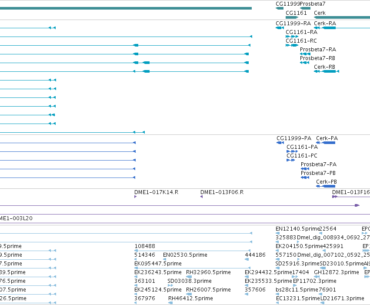This screenshot has height=305, width=370.
Task: Select the CG1161 gene arrow glyph
Action: 292,17
